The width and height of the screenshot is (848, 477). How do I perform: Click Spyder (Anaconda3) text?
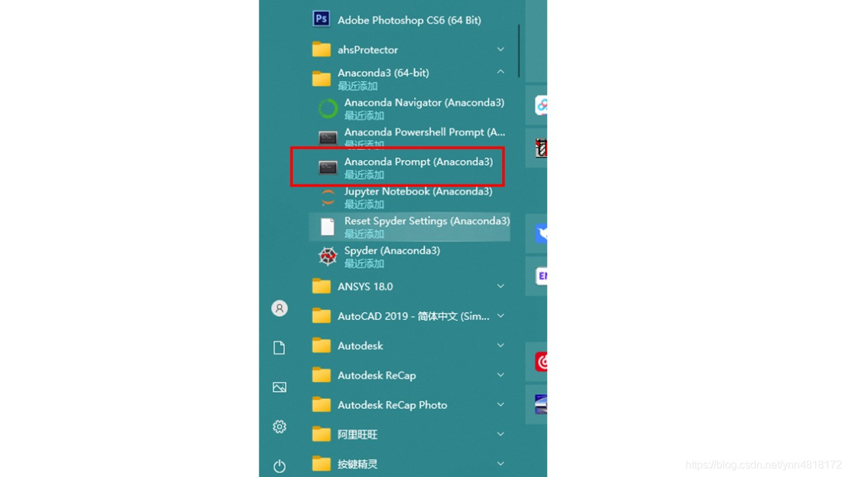(x=392, y=251)
